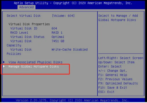Click the Aptio Setup Utility title text
Screen dimensions: 147x103
click(73, 3)
